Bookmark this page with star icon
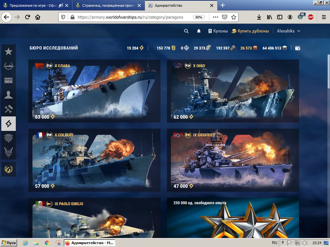 [x=233, y=17]
